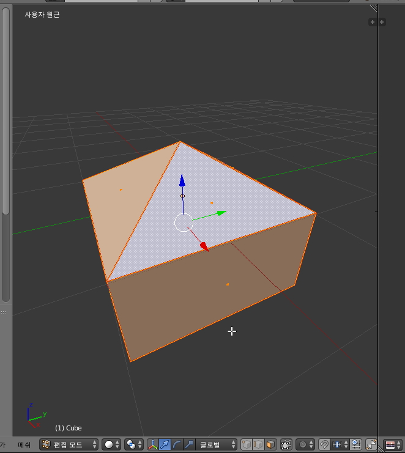The width and height of the screenshot is (405, 453).
Task: Click the white manipulator center circle
Action: tap(184, 223)
